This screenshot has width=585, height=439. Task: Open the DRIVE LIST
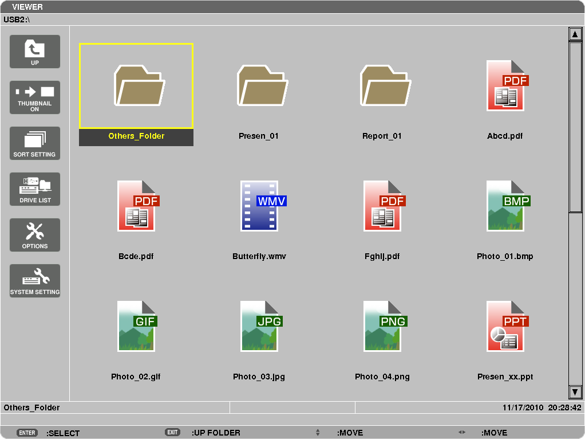point(35,189)
